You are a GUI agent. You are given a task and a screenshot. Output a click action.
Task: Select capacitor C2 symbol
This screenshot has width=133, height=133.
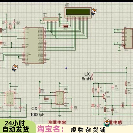123,106
